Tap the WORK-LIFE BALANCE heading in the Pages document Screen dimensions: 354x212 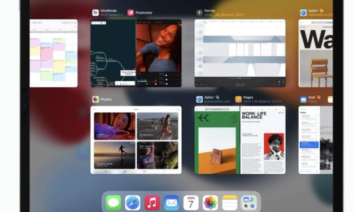click(x=254, y=115)
